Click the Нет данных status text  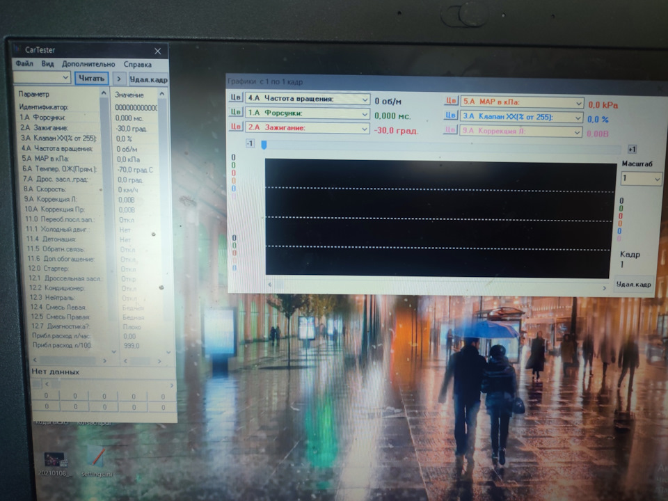(x=56, y=372)
